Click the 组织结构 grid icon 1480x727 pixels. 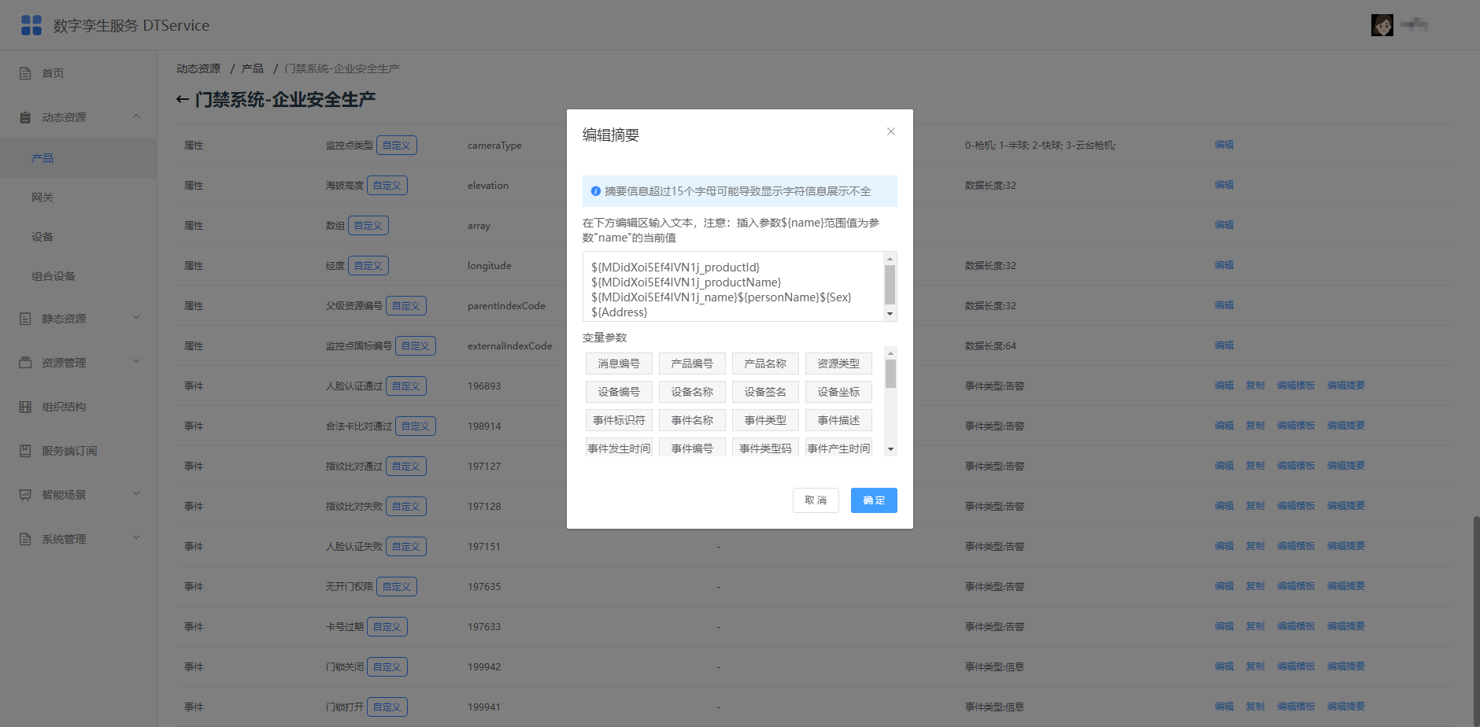(x=25, y=407)
